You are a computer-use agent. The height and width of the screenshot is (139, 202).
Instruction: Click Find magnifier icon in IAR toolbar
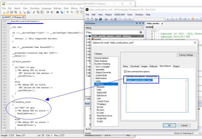pos(172,19)
